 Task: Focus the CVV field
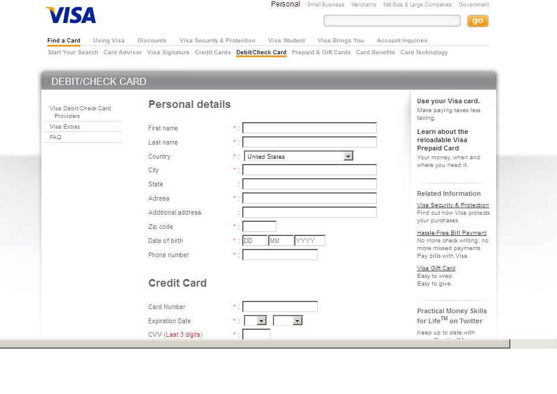tap(256, 334)
